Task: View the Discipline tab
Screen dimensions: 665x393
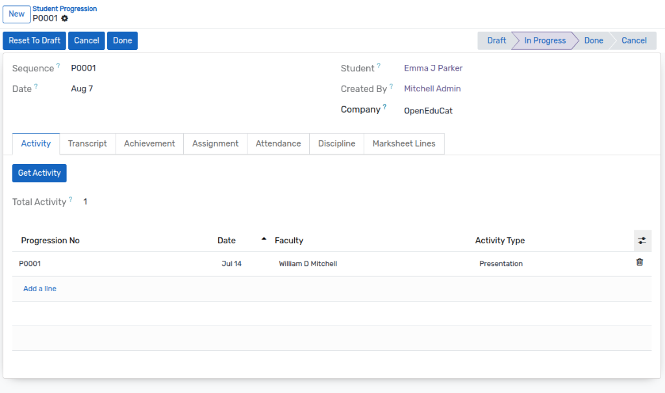Action: click(x=337, y=143)
